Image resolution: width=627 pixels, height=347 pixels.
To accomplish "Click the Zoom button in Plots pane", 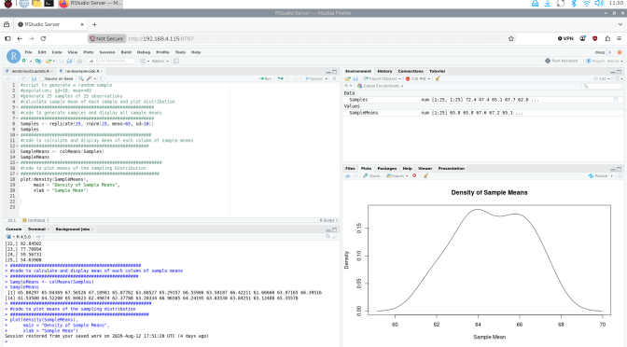I will (x=371, y=176).
